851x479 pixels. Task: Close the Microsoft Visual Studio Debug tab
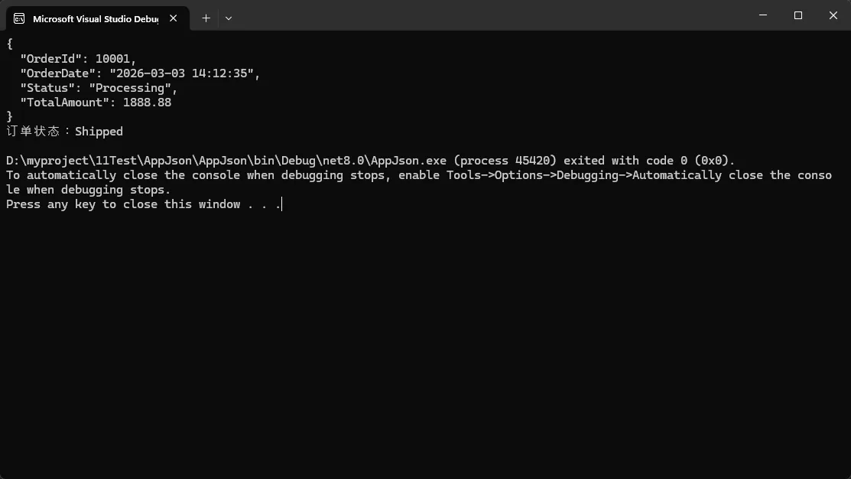pos(174,18)
